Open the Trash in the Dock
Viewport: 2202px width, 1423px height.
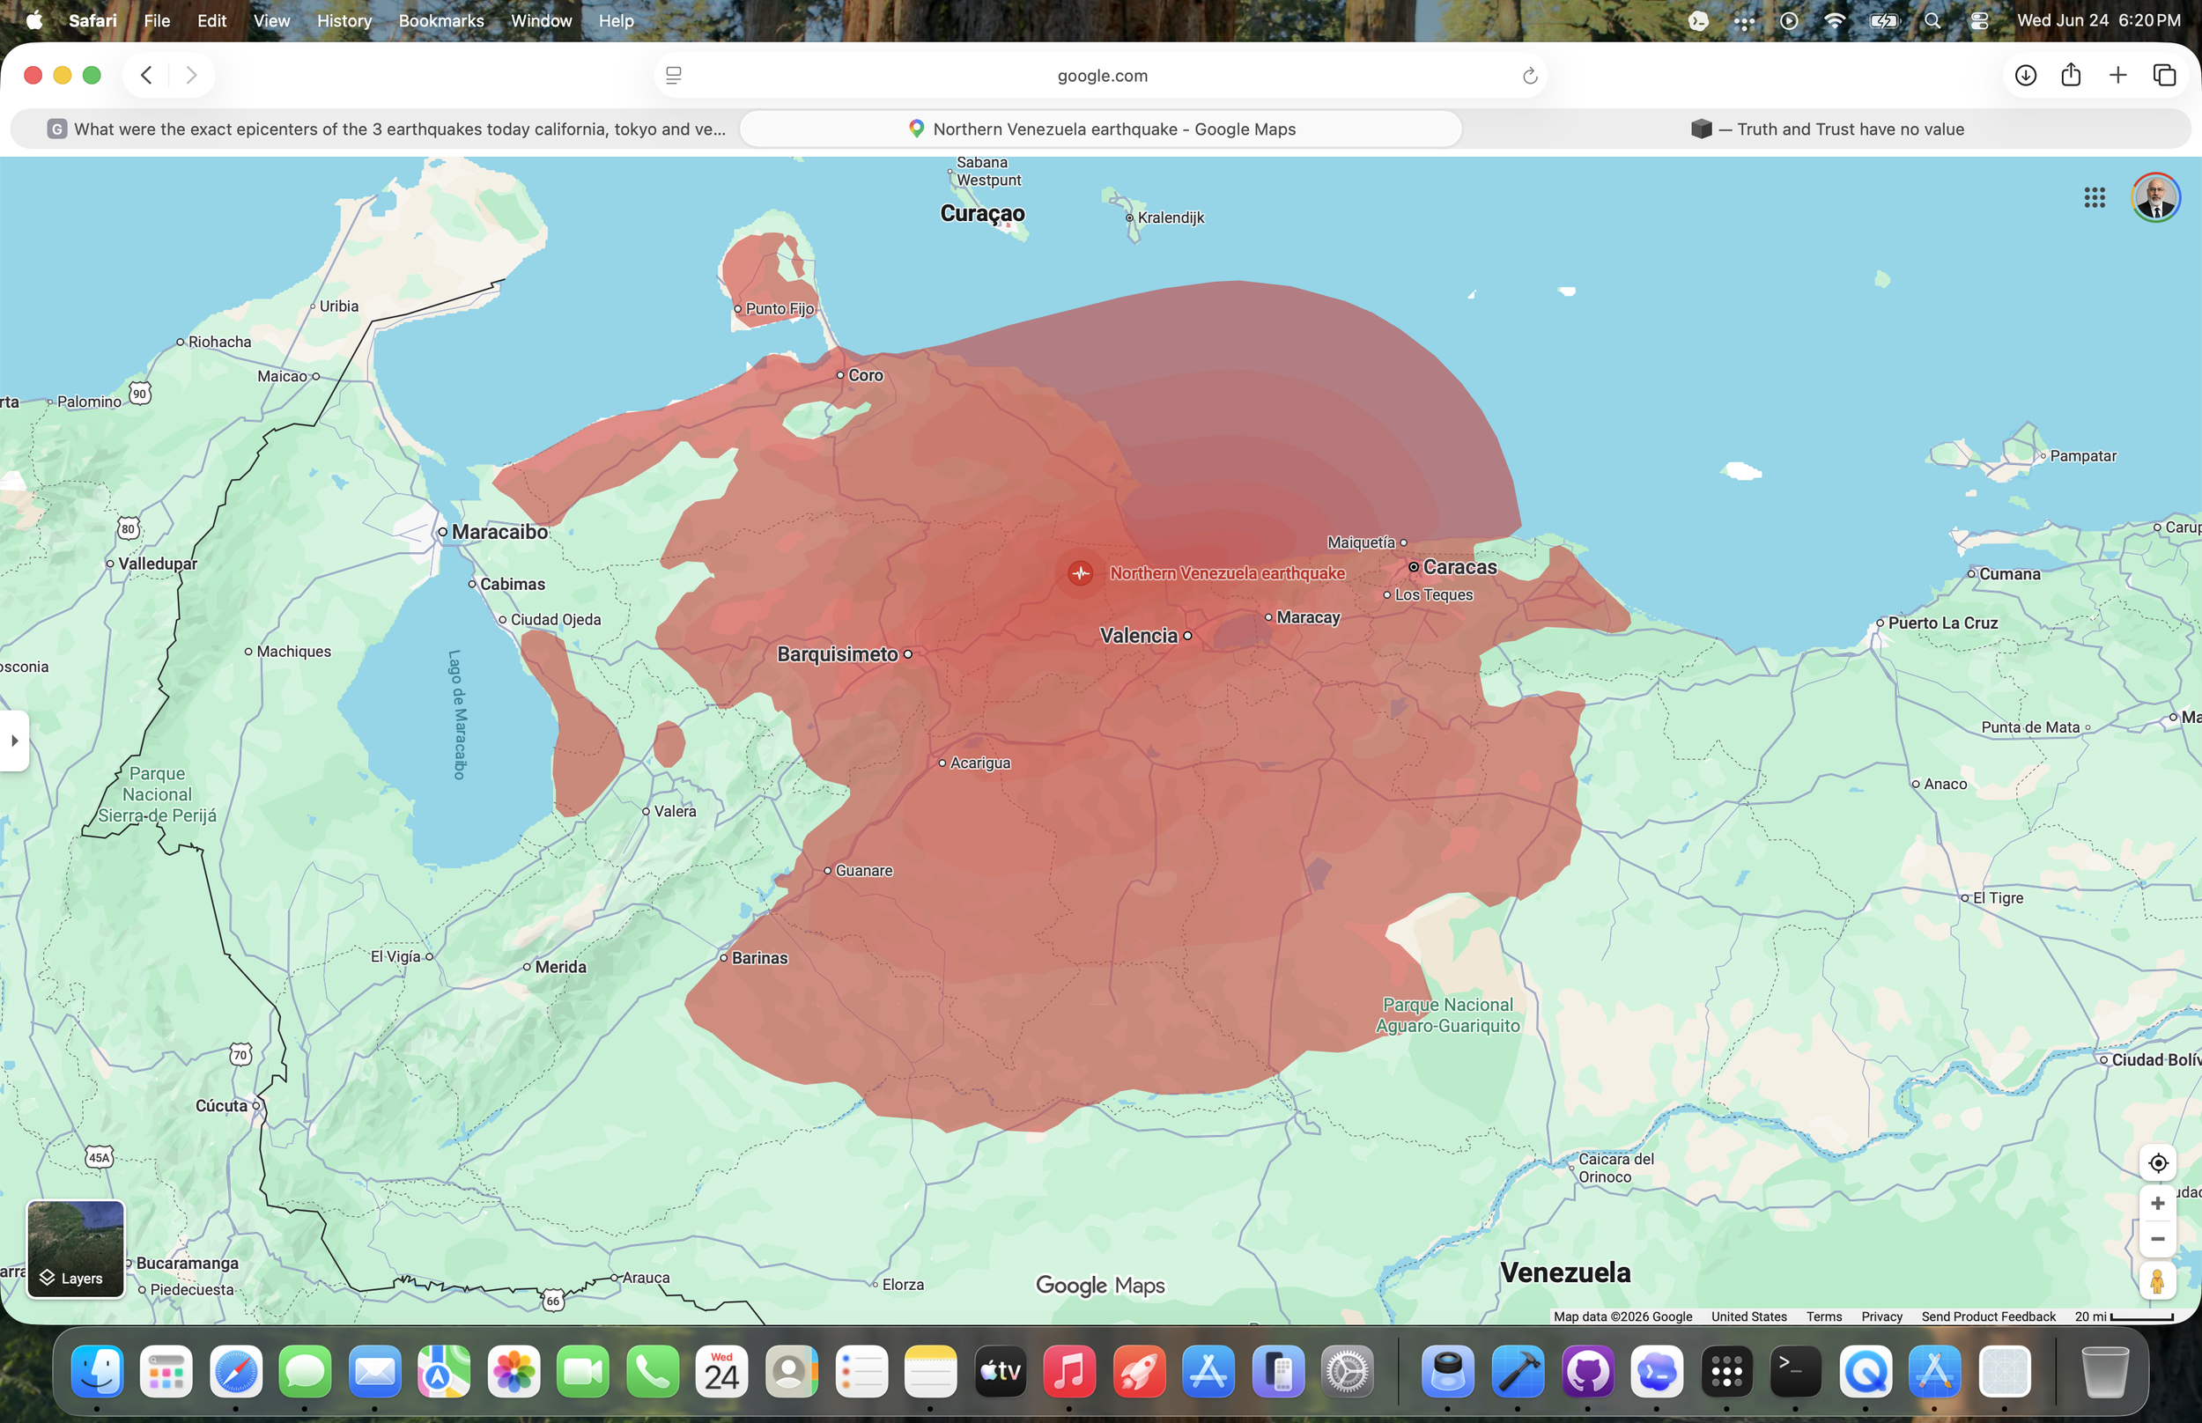[2105, 1371]
